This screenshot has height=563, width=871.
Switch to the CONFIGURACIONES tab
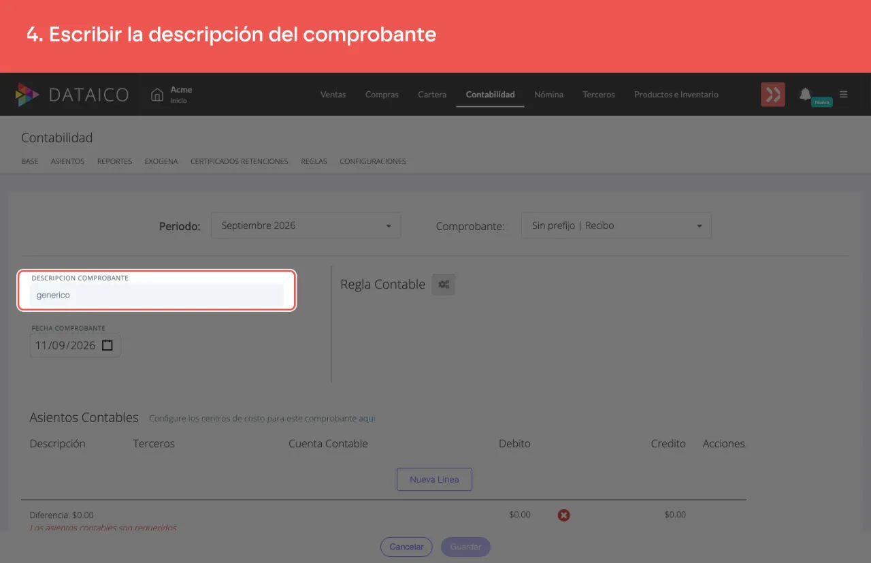click(x=373, y=161)
